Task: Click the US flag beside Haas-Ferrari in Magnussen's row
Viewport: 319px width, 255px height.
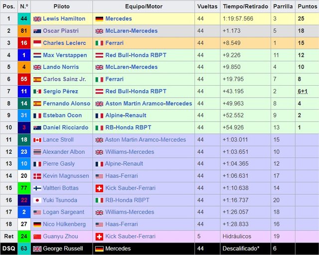Action: (x=99, y=176)
